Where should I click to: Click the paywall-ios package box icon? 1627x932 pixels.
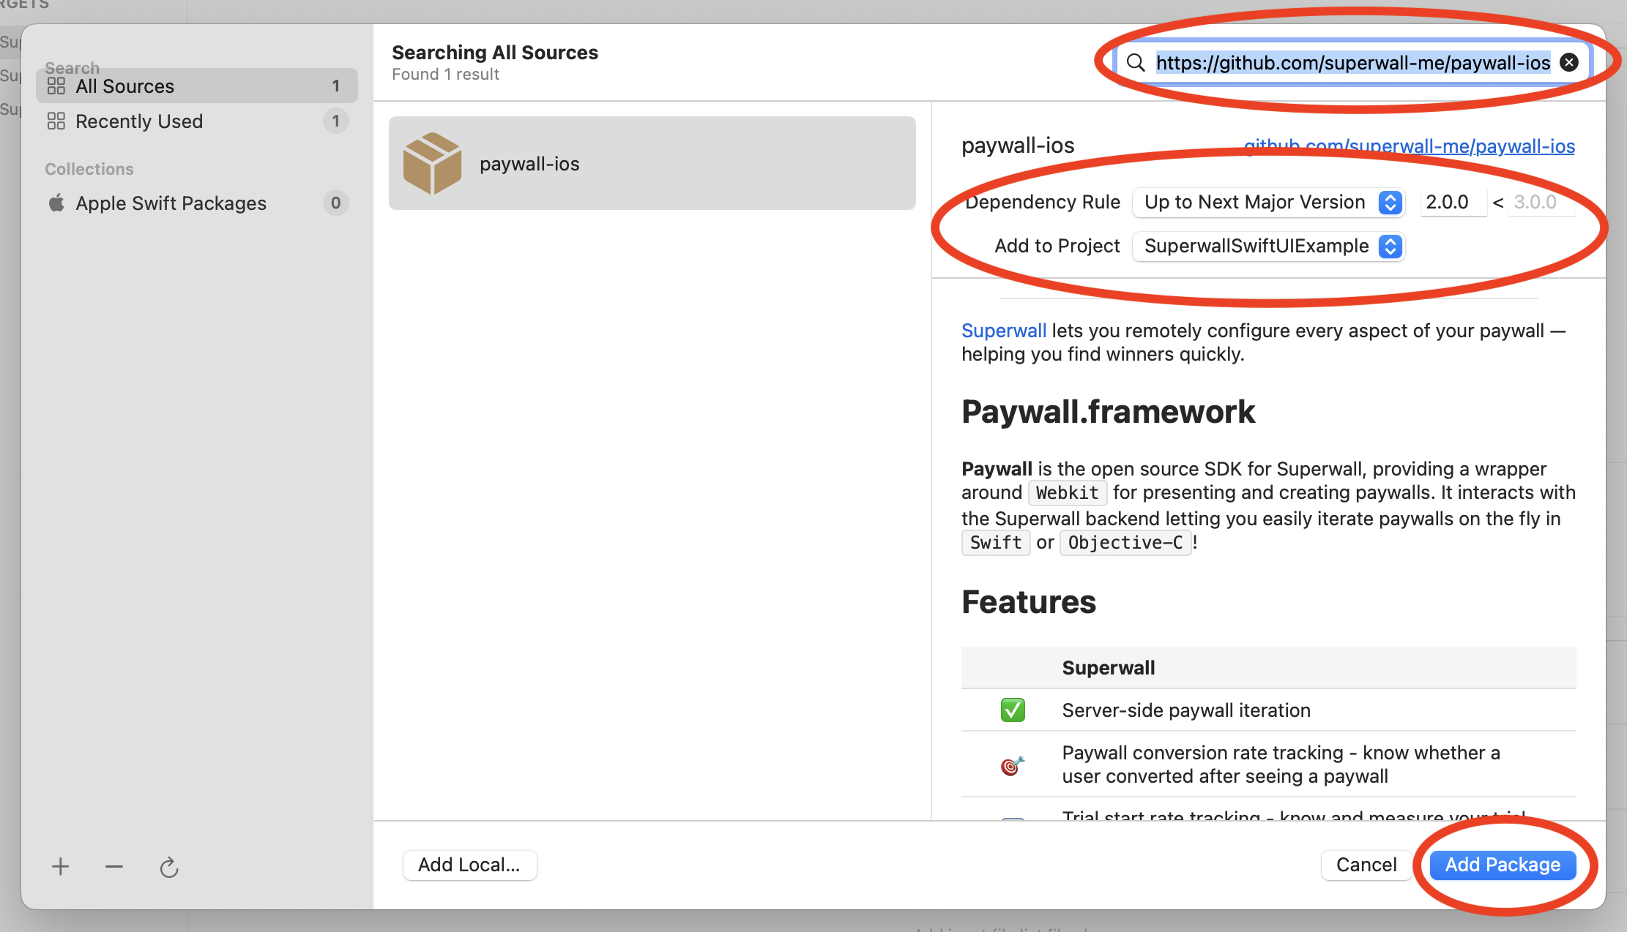coord(432,163)
